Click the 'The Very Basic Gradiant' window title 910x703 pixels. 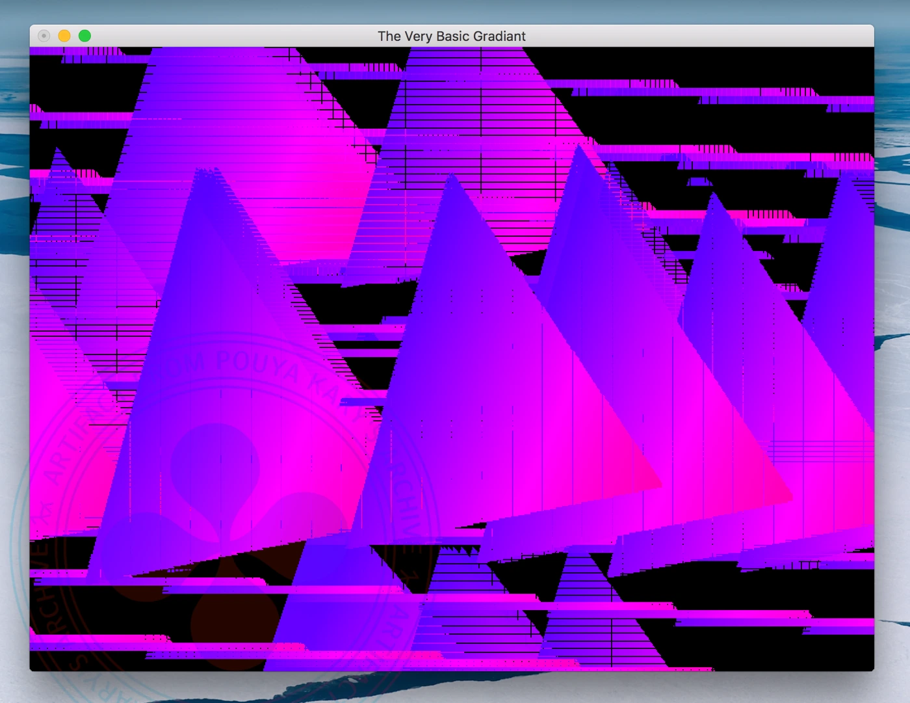451,36
